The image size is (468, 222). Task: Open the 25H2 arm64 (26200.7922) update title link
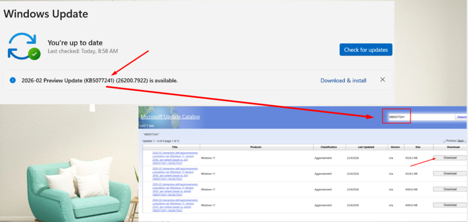pos(175,205)
